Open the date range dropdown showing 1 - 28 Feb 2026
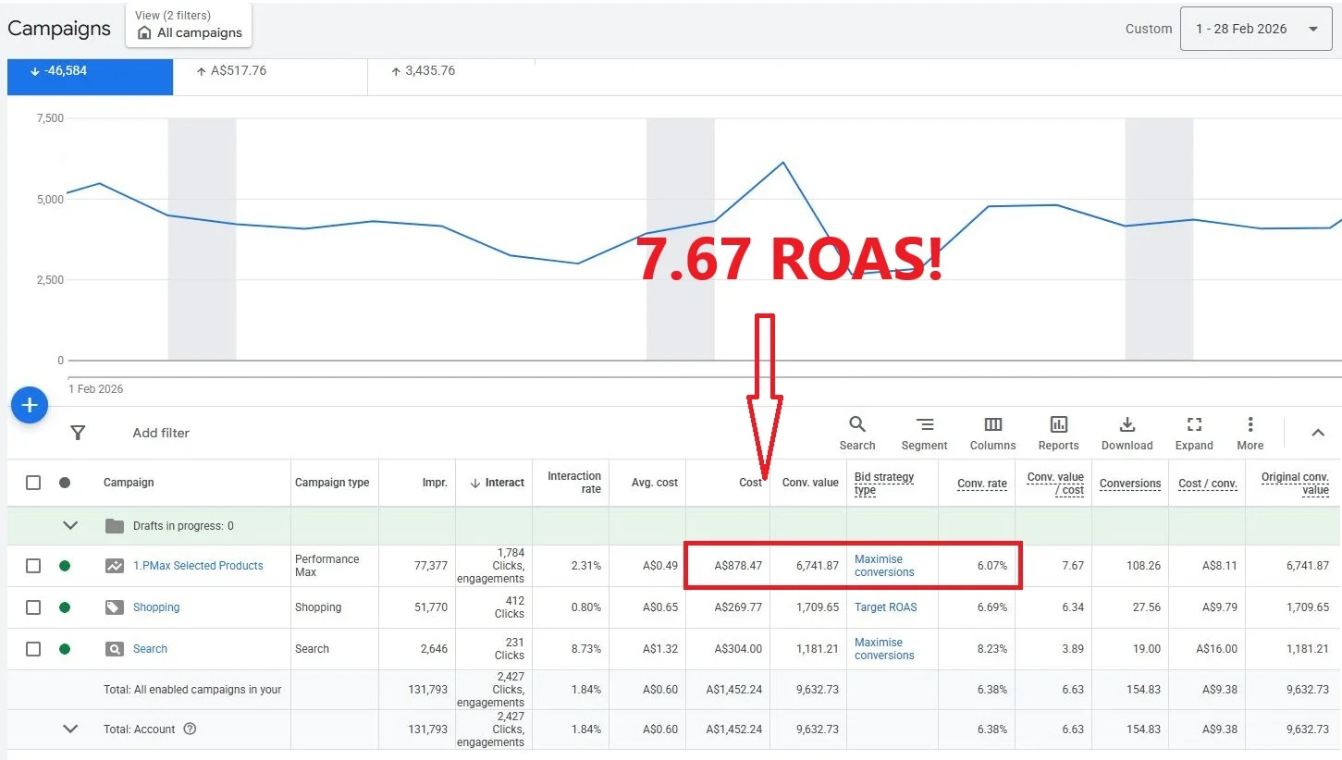 click(1256, 29)
